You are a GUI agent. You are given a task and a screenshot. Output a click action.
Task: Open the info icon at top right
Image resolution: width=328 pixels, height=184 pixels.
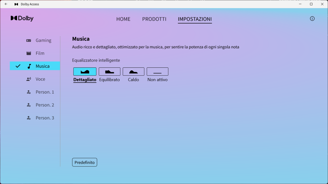pos(312,19)
